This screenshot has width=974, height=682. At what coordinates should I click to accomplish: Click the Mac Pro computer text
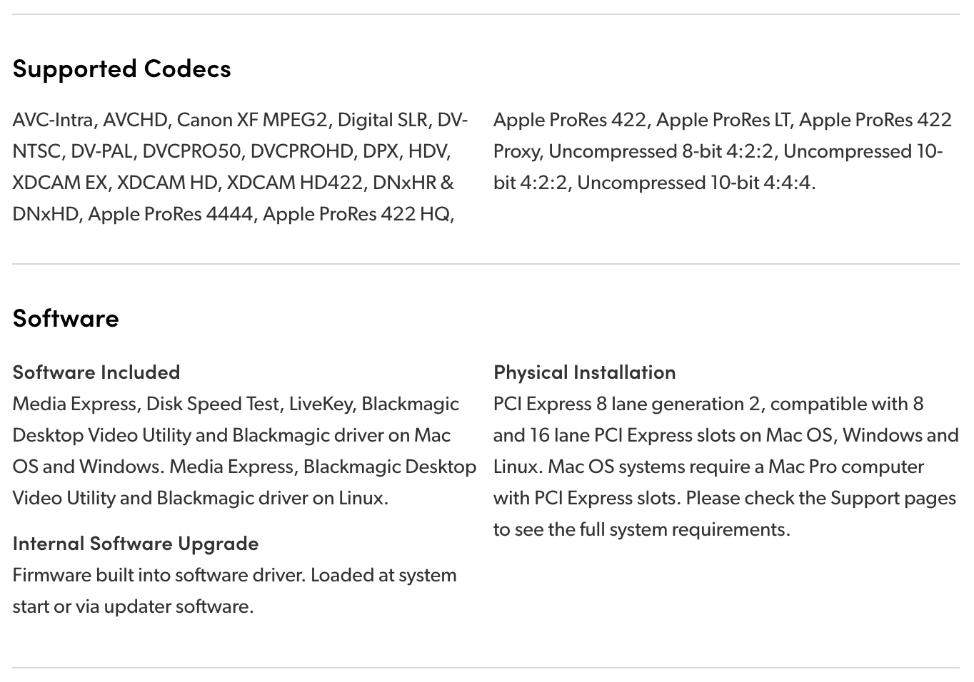[x=846, y=467]
